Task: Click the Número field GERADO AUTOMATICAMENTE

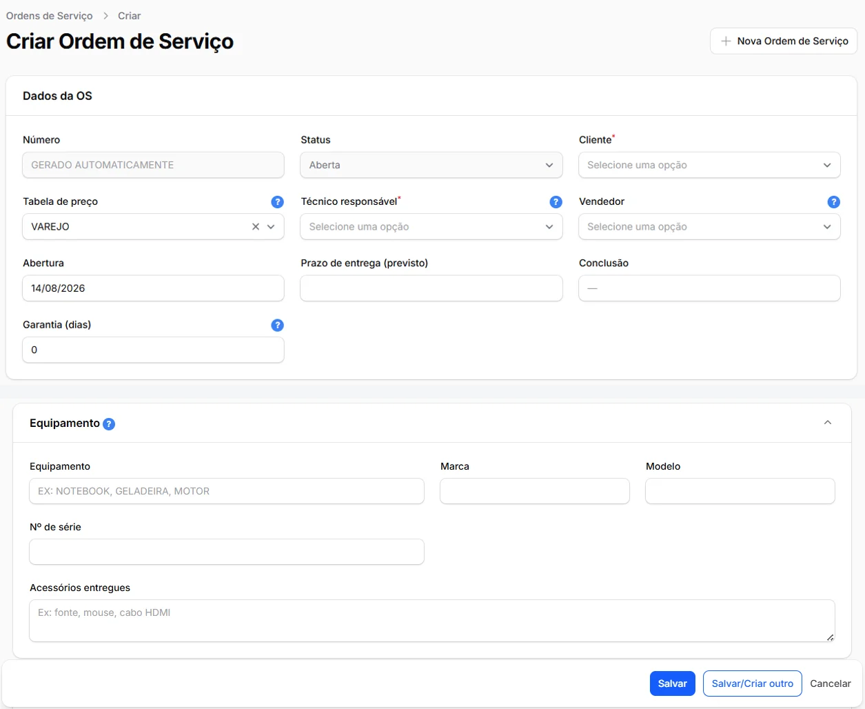Action: pyautogui.click(x=153, y=166)
